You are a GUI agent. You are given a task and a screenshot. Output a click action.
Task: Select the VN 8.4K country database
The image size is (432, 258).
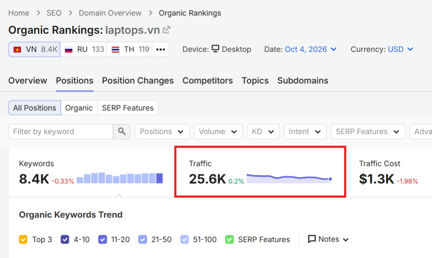35,49
